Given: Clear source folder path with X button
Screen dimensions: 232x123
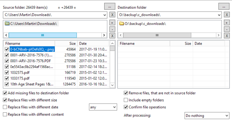Looking at the screenshot, I should click(112, 15).
